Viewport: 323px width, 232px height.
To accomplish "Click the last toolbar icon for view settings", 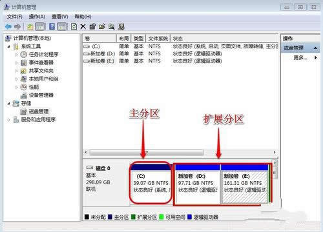I will (121, 26).
